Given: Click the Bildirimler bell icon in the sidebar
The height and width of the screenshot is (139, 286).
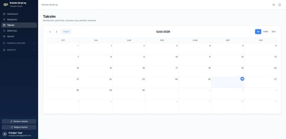Looking at the screenshot, I should 4,31.
